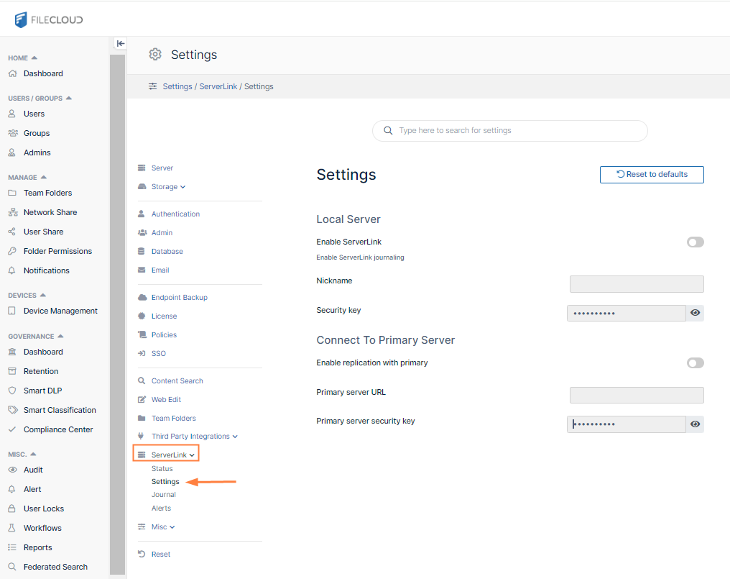Collapse the left sidebar using arrow icon
This screenshot has width=730, height=579.
pos(120,43)
